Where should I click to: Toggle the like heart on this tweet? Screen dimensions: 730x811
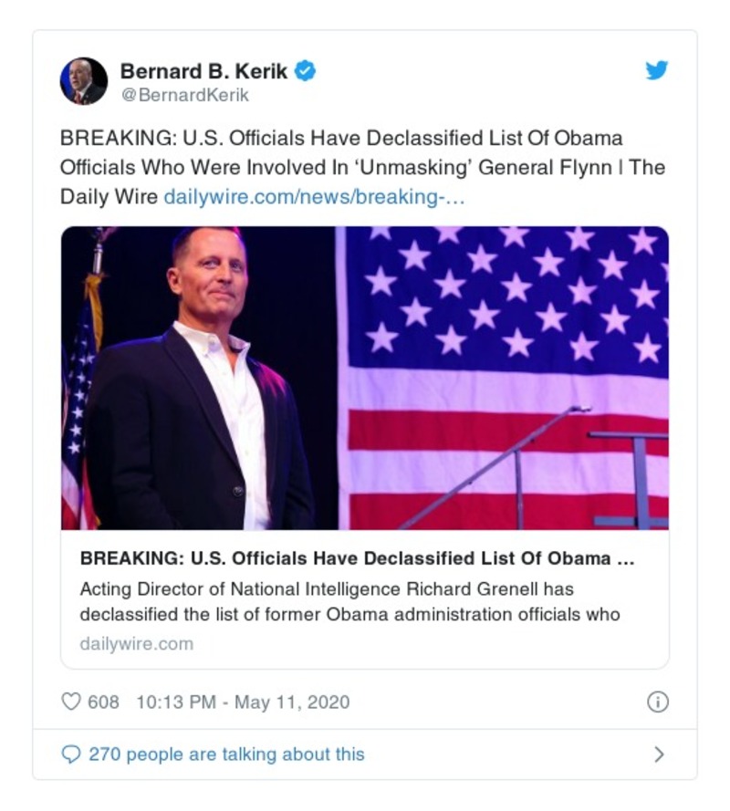click(73, 702)
